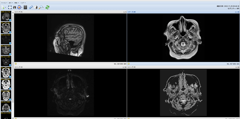The image size is (240, 119).
Task: Click the WL: 364 WW: 809 readout
Action: (120, 64)
